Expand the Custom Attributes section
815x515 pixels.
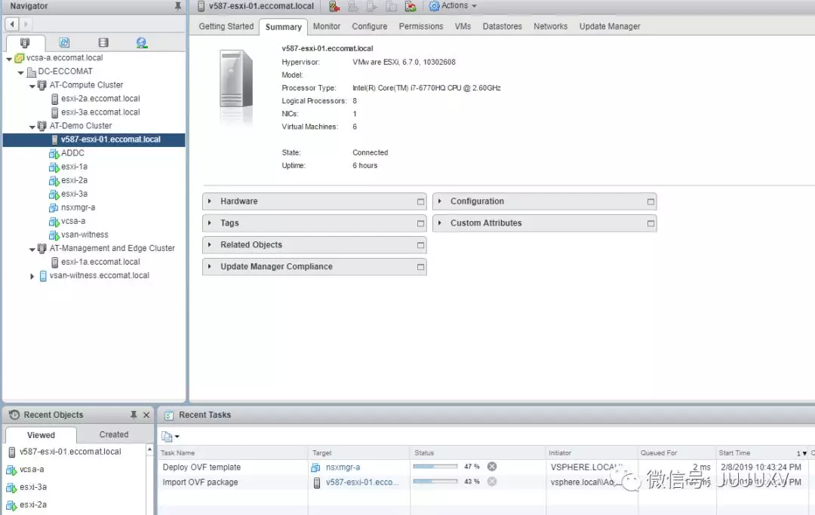440,222
